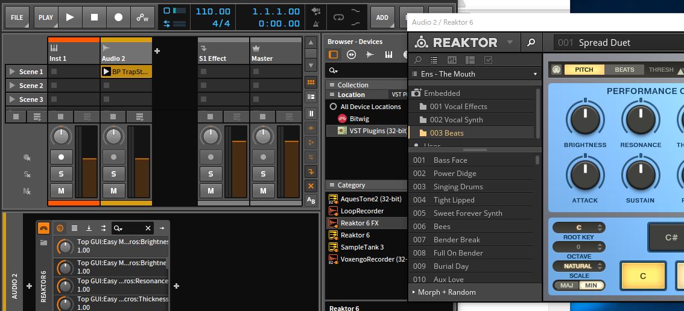Arm record on Inst 1 track

[61, 157]
